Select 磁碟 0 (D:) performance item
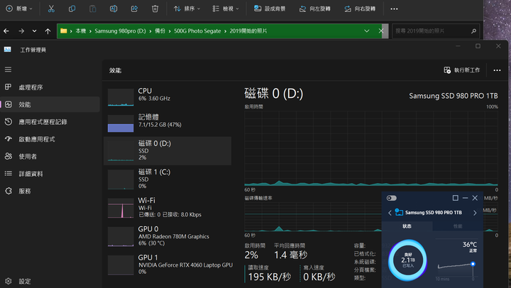This screenshot has height=288, width=511. pos(167,150)
